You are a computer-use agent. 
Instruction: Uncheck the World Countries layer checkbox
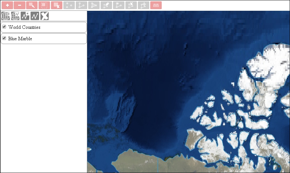(4, 27)
